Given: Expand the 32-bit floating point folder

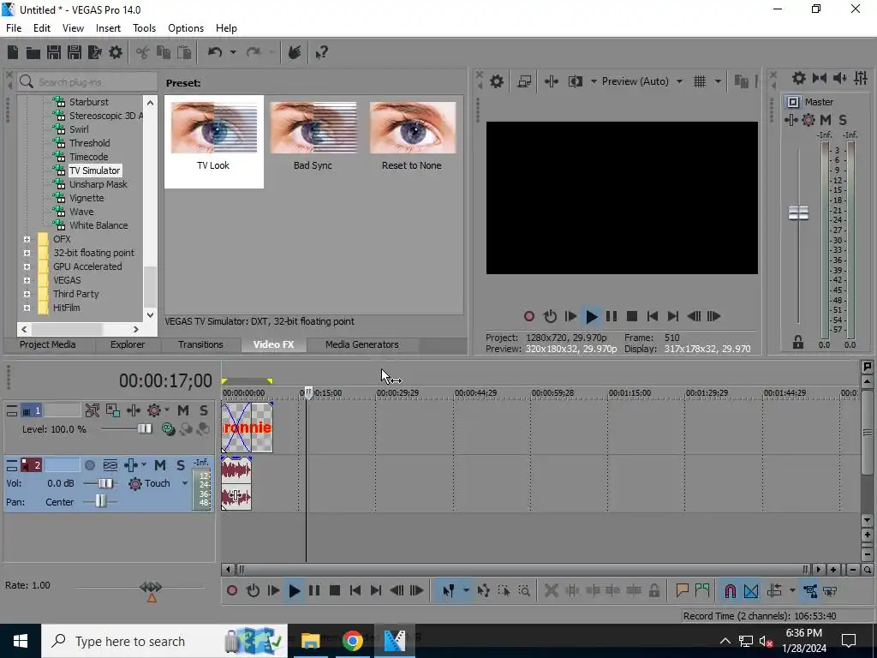Looking at the screenshot, I should pos(27,253).
